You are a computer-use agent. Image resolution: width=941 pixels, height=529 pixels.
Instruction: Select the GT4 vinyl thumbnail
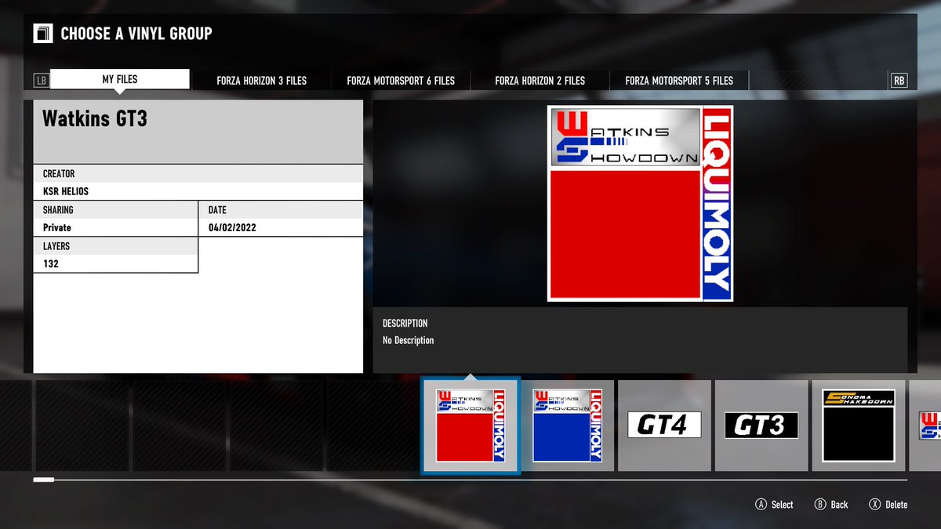[x=664, y=426]
